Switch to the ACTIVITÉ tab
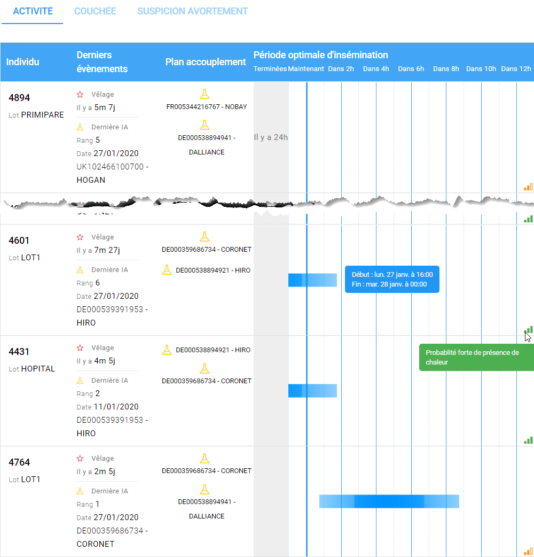Image resolution: width=534 pixels, height=557 pixels. click(33, 11)
